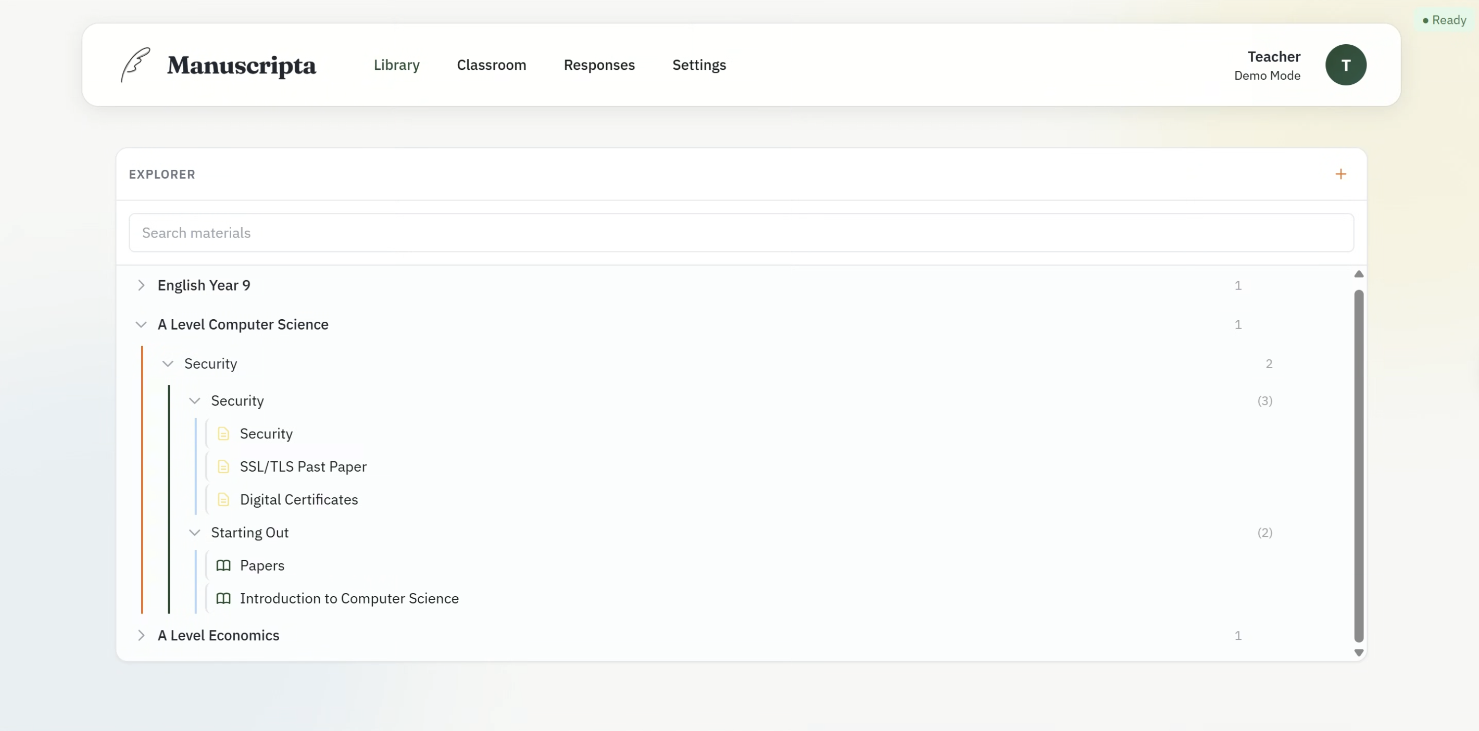Select the SSL/TLS Past Paper document
Image resolution: width=1479 pixels, height=731 pixels.
click(303, 467)
